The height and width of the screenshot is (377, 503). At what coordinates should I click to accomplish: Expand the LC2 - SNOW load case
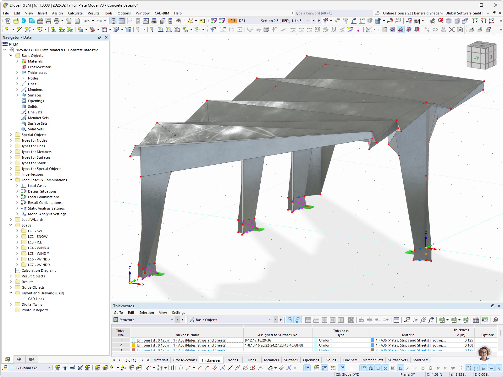(17, 237)
